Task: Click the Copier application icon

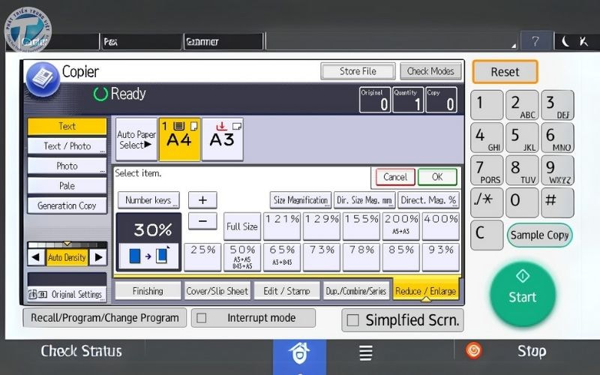Action: coord(43,78)
